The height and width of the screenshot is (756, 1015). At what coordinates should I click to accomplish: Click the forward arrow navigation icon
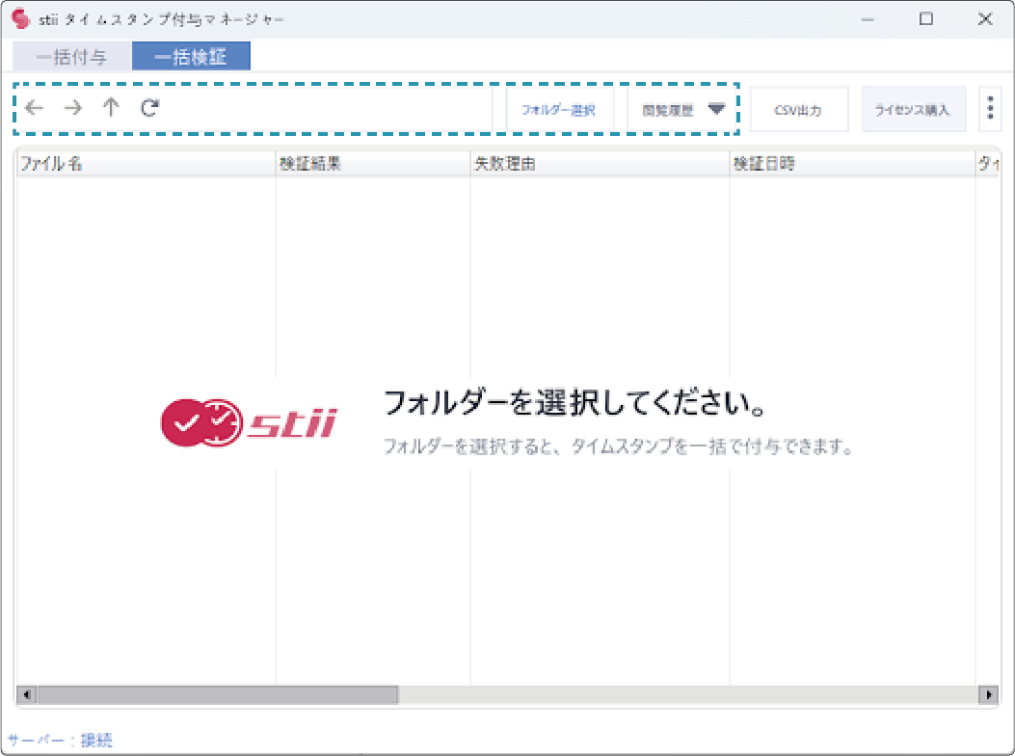pos(72,108)
